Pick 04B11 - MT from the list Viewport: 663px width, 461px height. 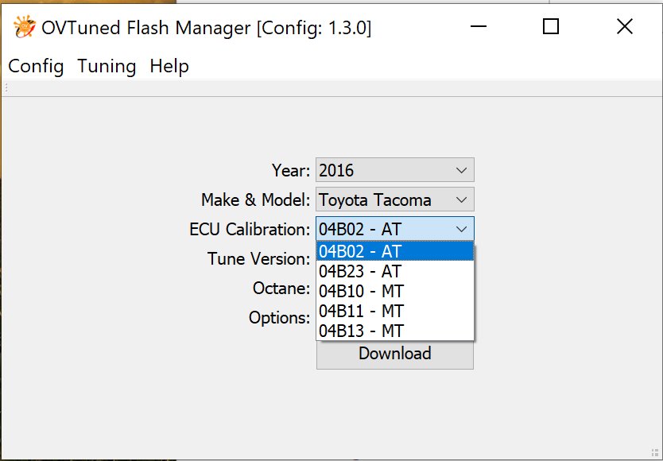(x=395, y=311)
